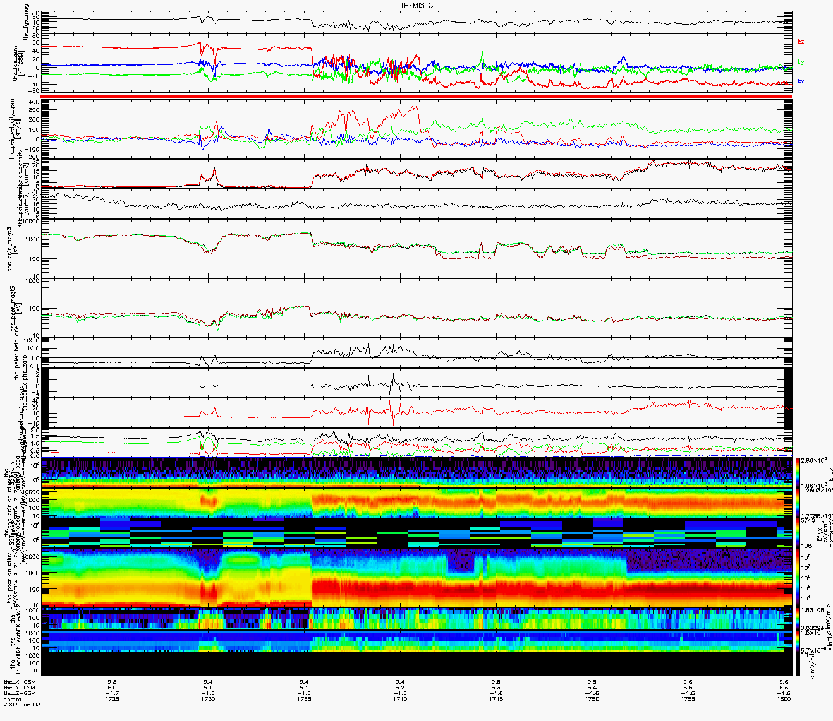Click the '-1.7' Z-GSM value
The width and height of the screenshot is (833, 721).
112,693
